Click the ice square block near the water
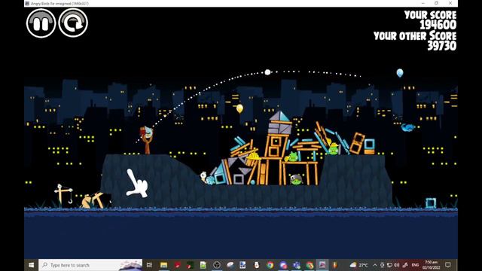 (431, 203)
